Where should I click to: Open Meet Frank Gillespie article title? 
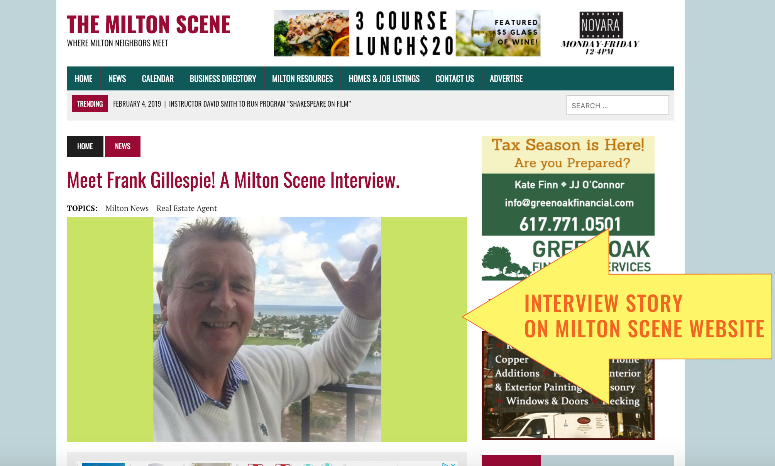pos(233,180)
